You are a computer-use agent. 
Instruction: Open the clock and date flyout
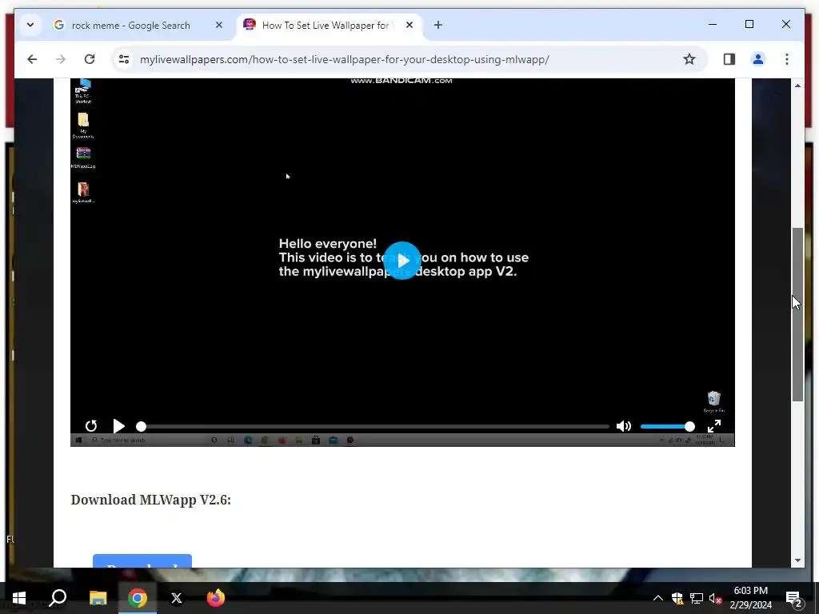[750, 598]
